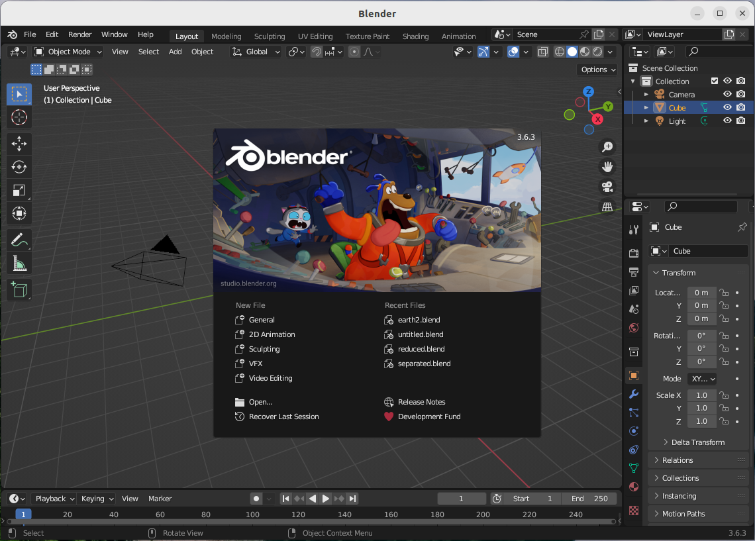This screenshot has height=541, width=755.
Task: Click the End frame 250 field
Action: pos(590,499)
